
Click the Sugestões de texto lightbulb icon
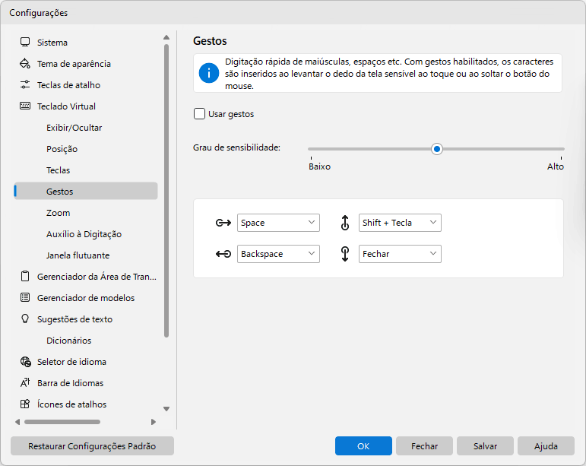pyautogui.click(x=25, y=319)
